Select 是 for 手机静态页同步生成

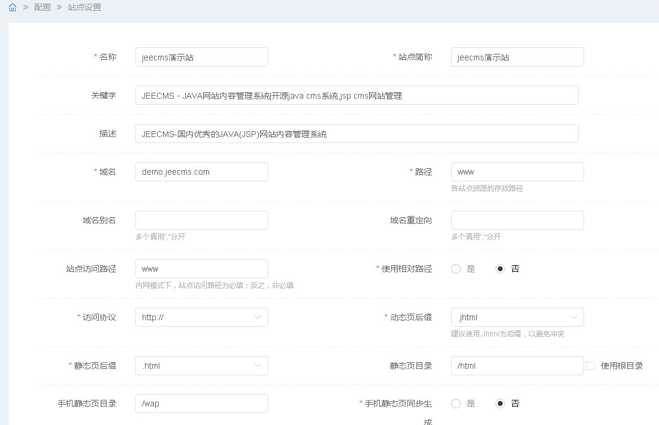pyautogui.click(x=456, y=403)
